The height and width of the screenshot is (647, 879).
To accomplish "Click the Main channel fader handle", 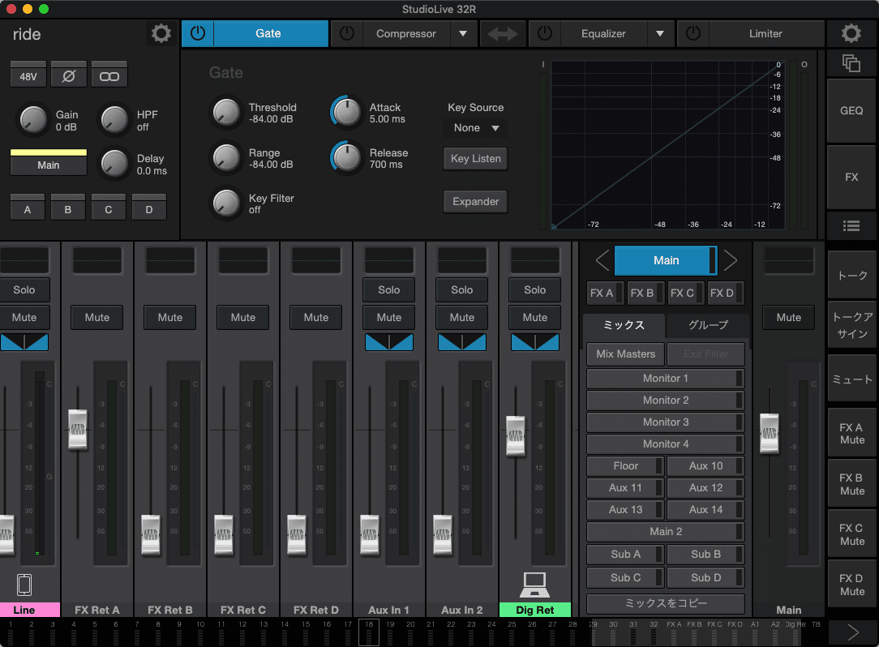I will 769,433.
